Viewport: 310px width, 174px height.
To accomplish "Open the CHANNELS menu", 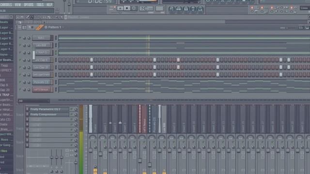I will pyautogui.click(x=6, y=4).
